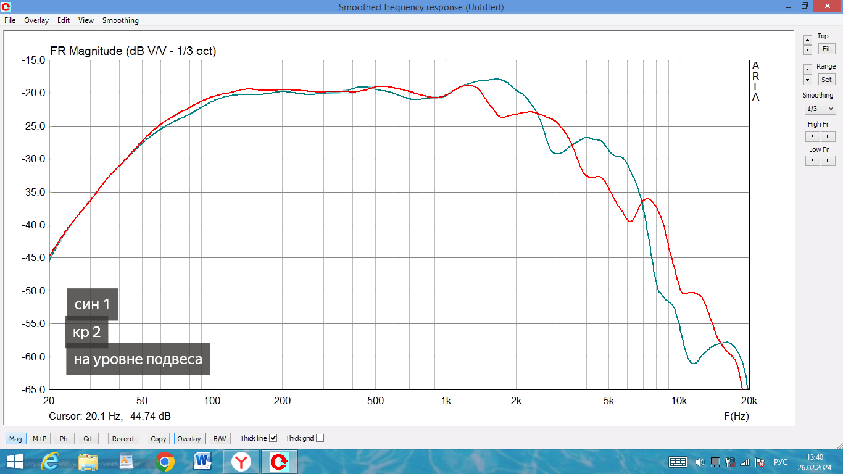The height and width of the screenshot is (474, 843).
Task: Close the Smoothed frequency response window
Action: [827, 6]
